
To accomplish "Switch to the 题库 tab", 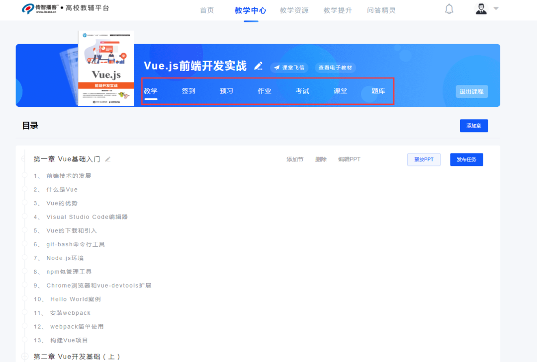I will coord(378,91).
